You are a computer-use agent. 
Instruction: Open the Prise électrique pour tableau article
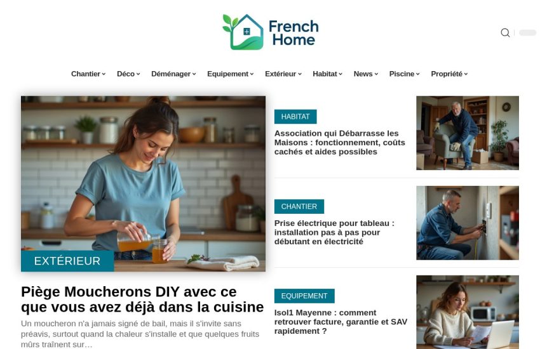pyautogui.click(x=334, y=232)
